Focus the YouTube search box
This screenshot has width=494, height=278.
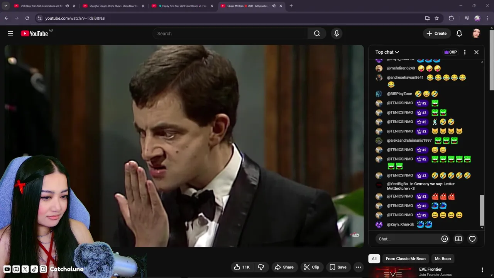pos(230,34)
